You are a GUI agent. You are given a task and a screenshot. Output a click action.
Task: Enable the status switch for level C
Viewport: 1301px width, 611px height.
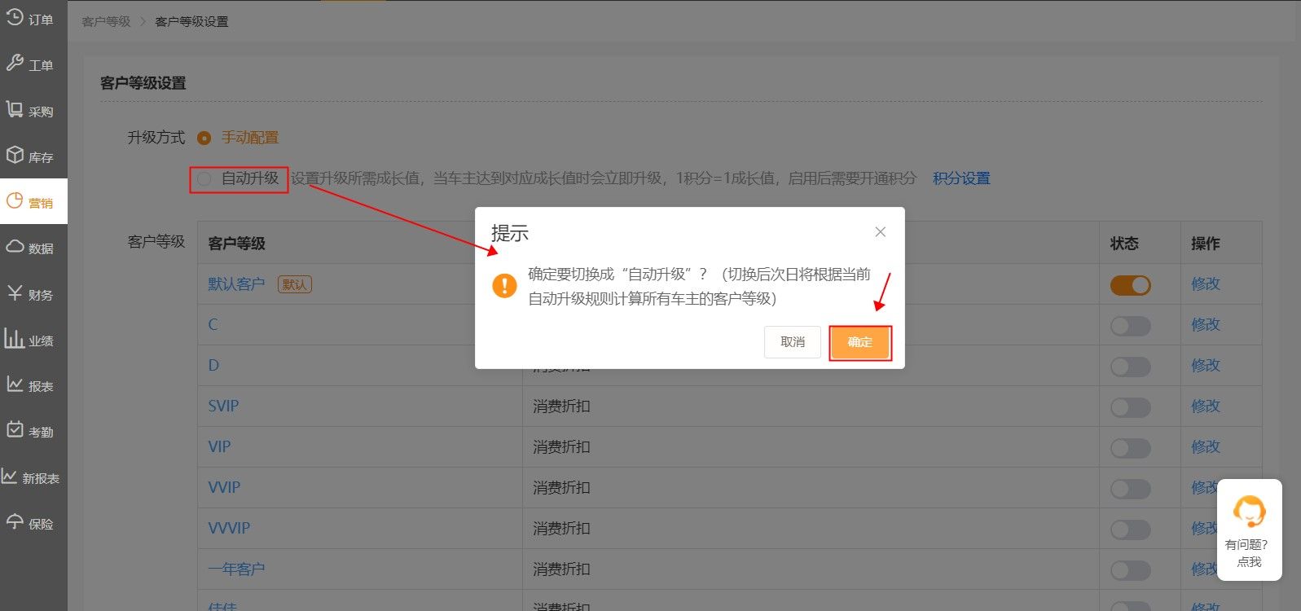pyautogui.click(x=1131, y=326)
